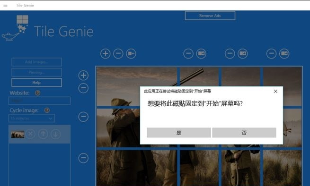The height and width of the screenshot is (186, 310).
Task: Click the second column tile size icon
Action: [201, 54]
